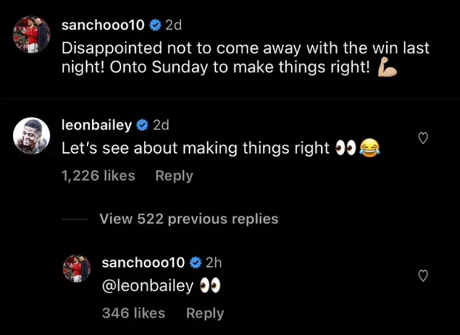
Task: Like leonbailey's comment with the heart icon
Action: pos(423,138)
